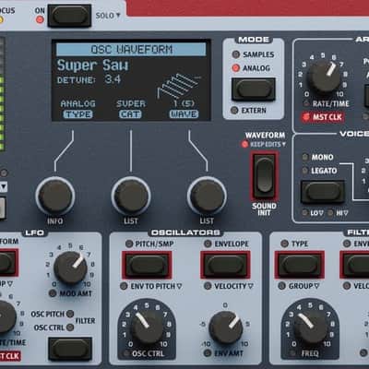The height and width of the screenshot is (369, 369).
Task: Toggle the Oscillators ENVELOPE LED
Action: 208,244
